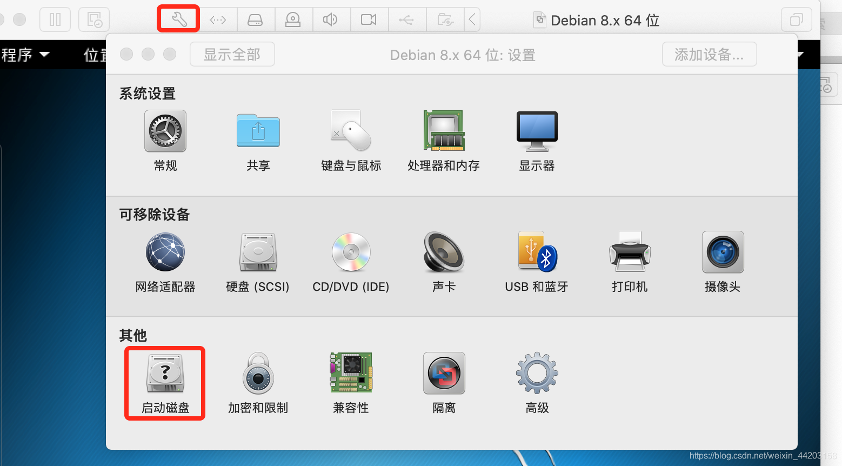Viewport: 842px width, 466px height.
Task: Click the window view toggle button top right
Action: tap(797, 20)
